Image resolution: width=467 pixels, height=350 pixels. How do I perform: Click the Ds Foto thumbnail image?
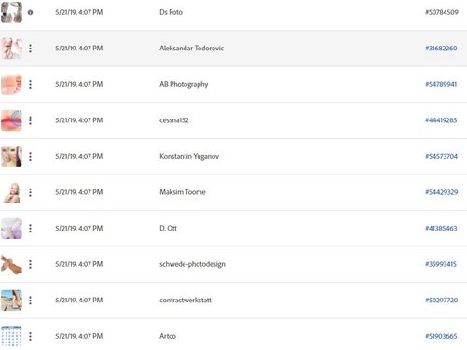click(11, 12)
